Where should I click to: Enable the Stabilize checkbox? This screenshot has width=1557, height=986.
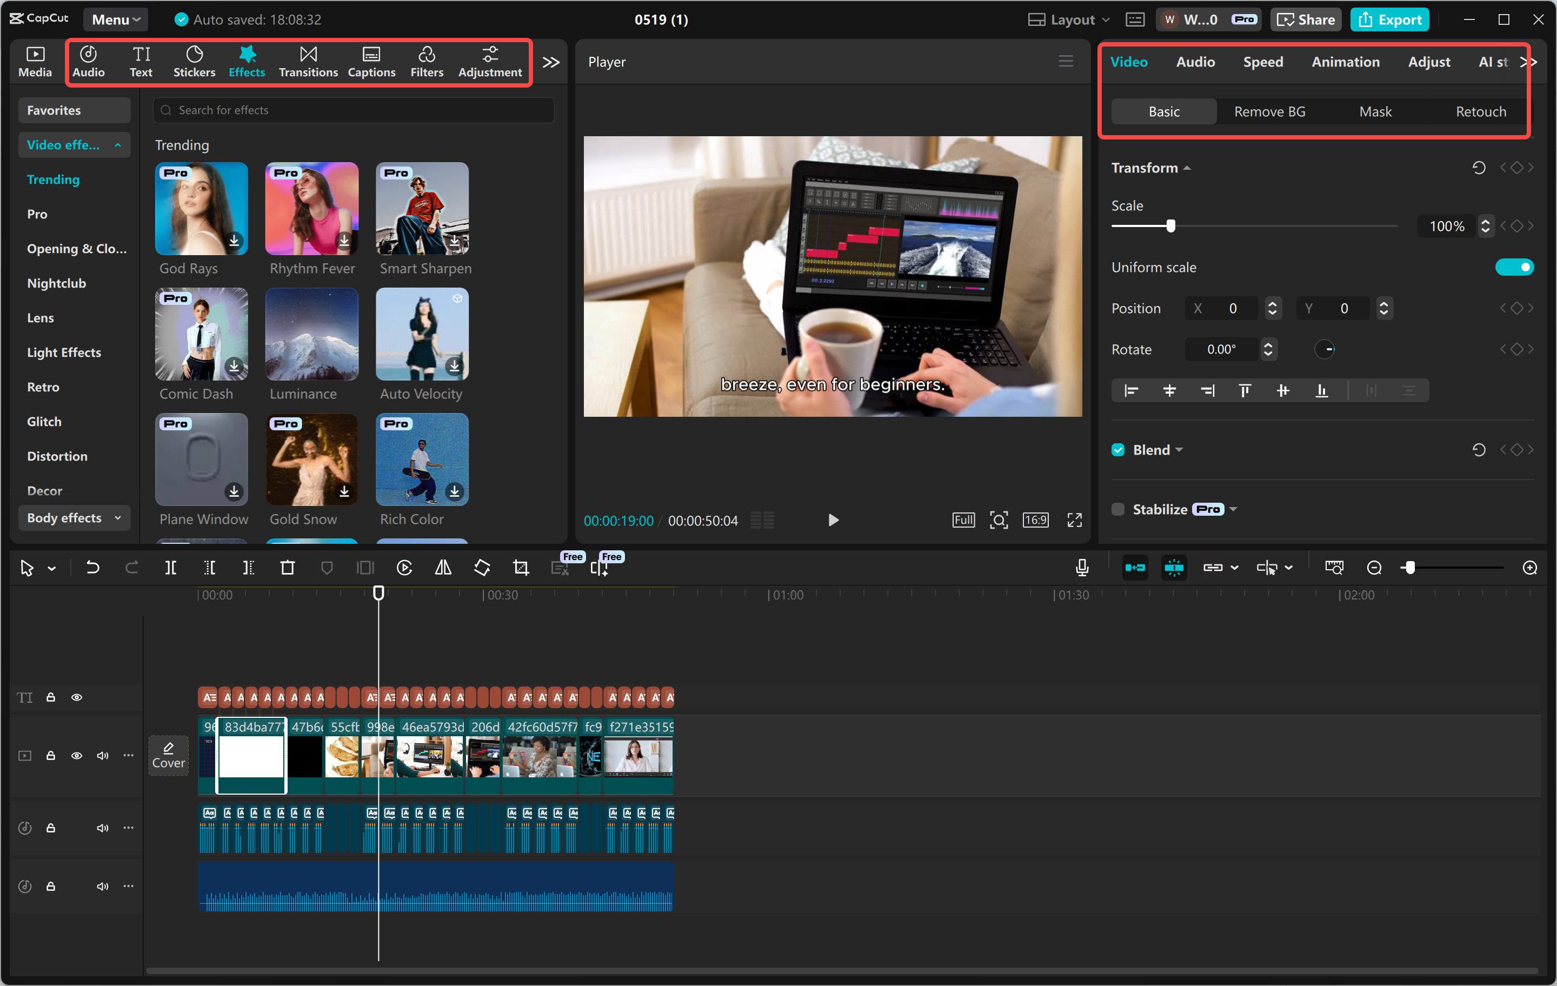point(1117,509)
